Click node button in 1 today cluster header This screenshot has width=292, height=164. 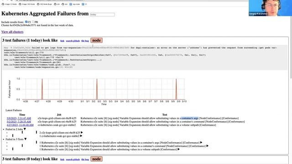click(x=96, y=41)
